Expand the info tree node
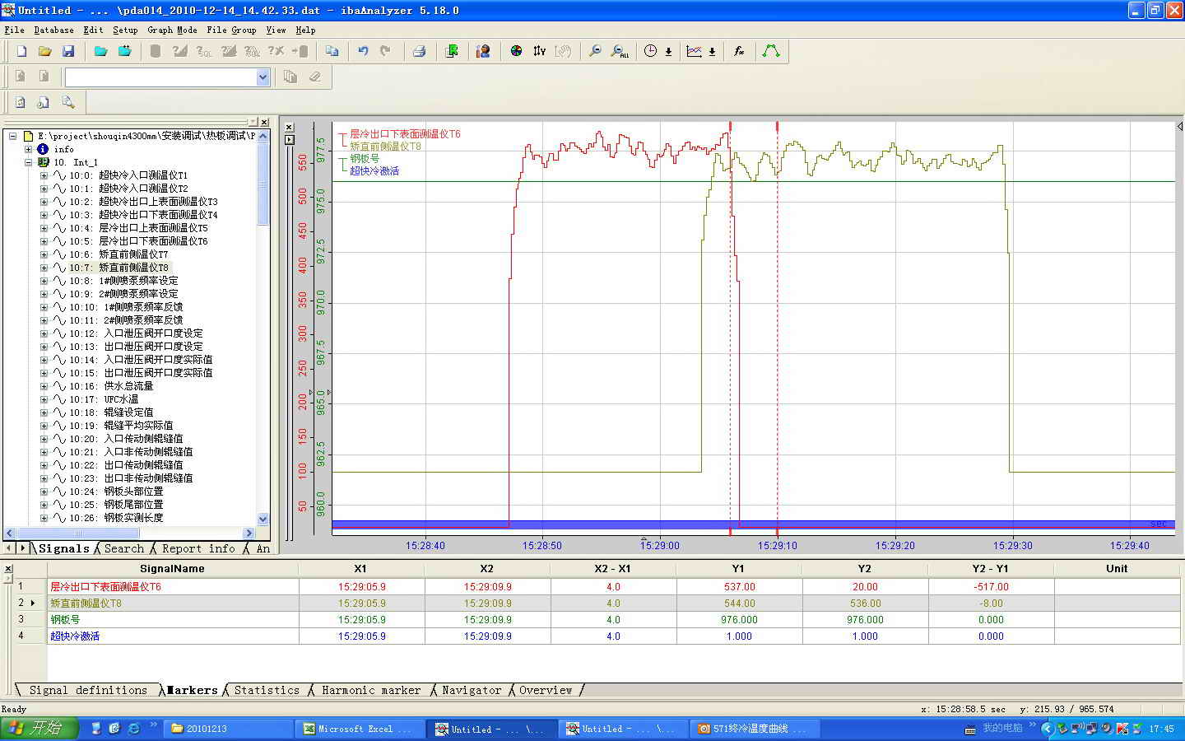 click(29, 149)
